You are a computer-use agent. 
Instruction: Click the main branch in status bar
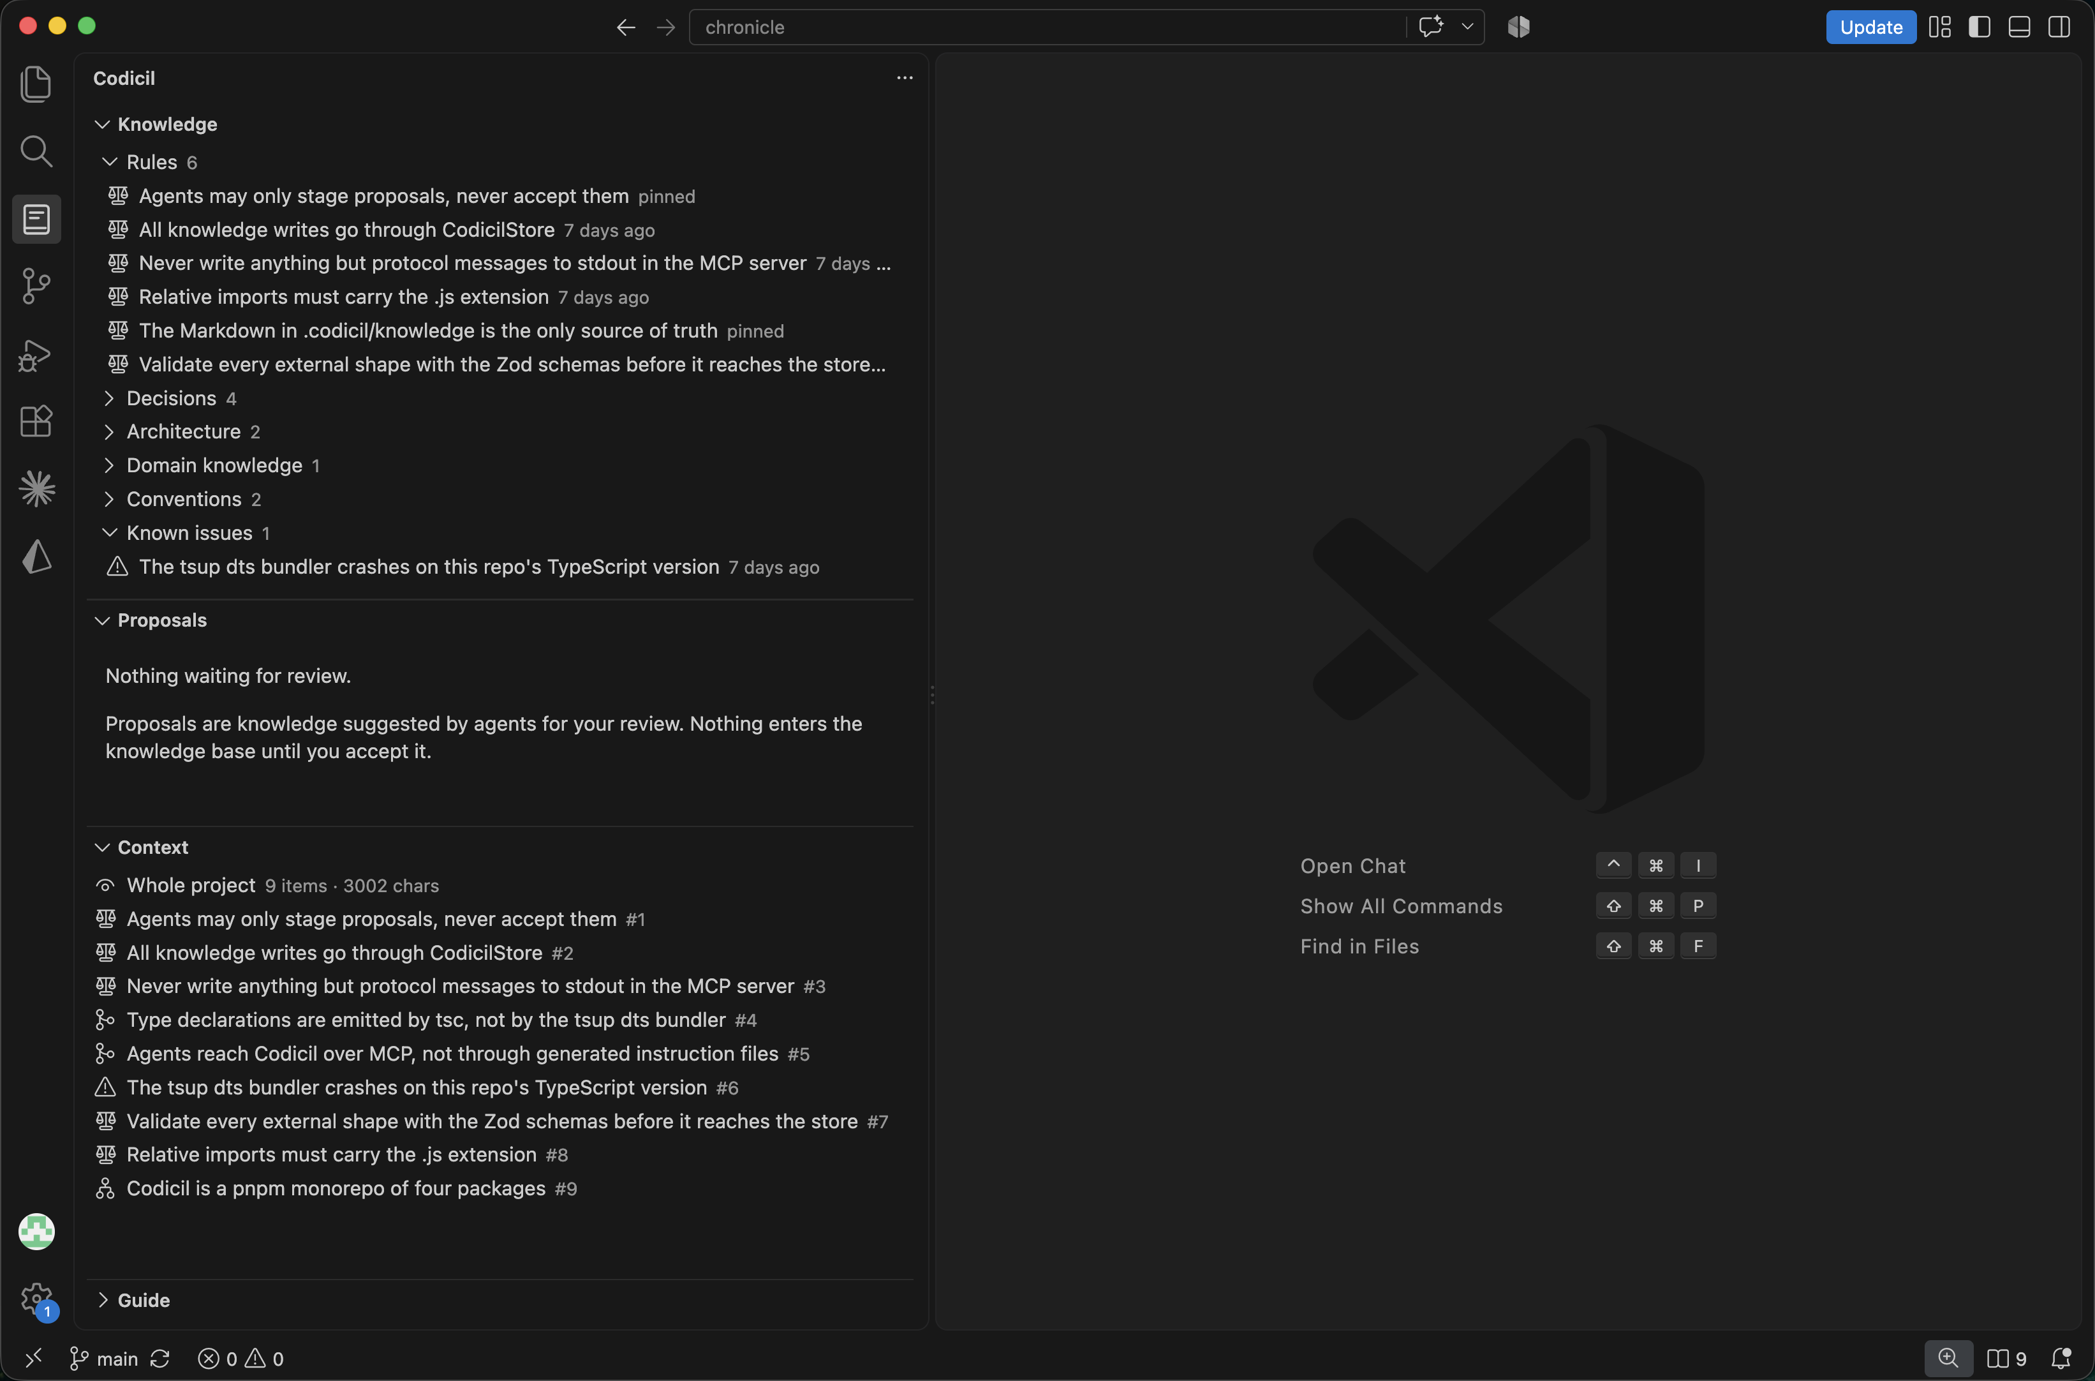click(x=104, y=1359)
